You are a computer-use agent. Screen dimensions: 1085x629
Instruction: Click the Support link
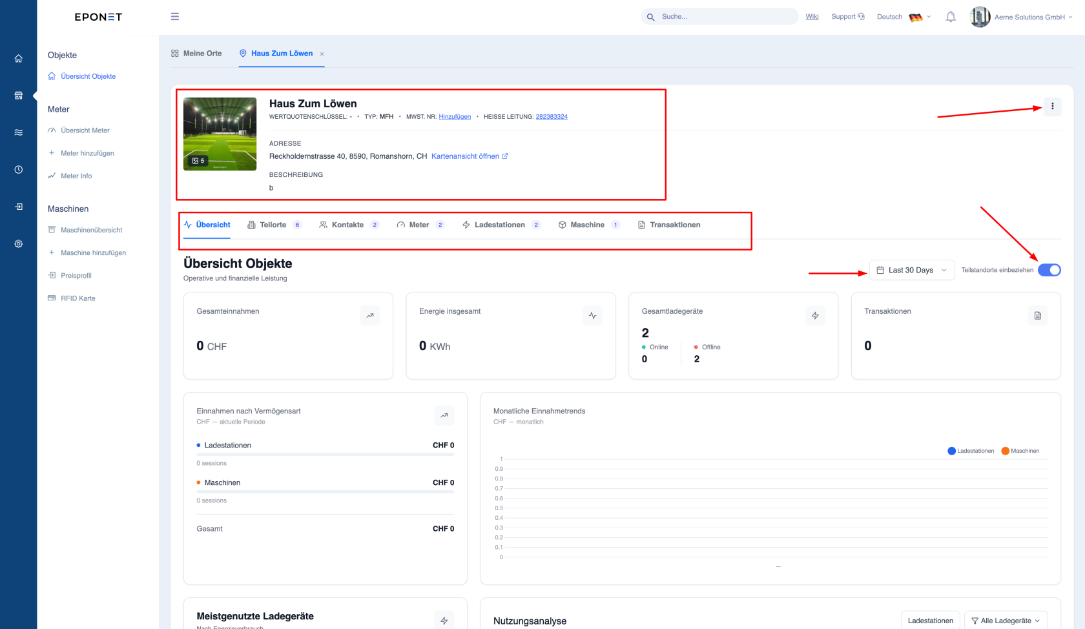click(x=848, y=17)
